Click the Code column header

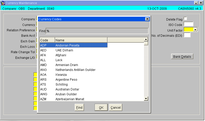(47, 40)
